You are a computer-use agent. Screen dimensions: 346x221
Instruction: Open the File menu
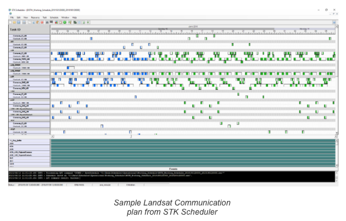tap(12, 17)
